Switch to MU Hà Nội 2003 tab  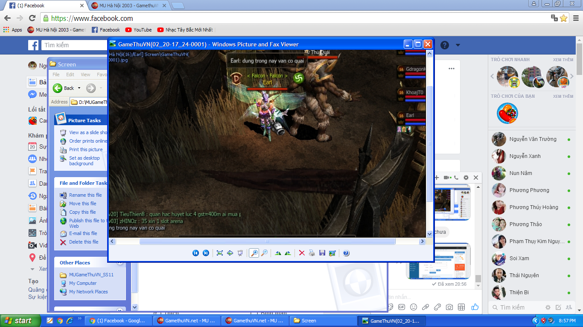[128, 6]
